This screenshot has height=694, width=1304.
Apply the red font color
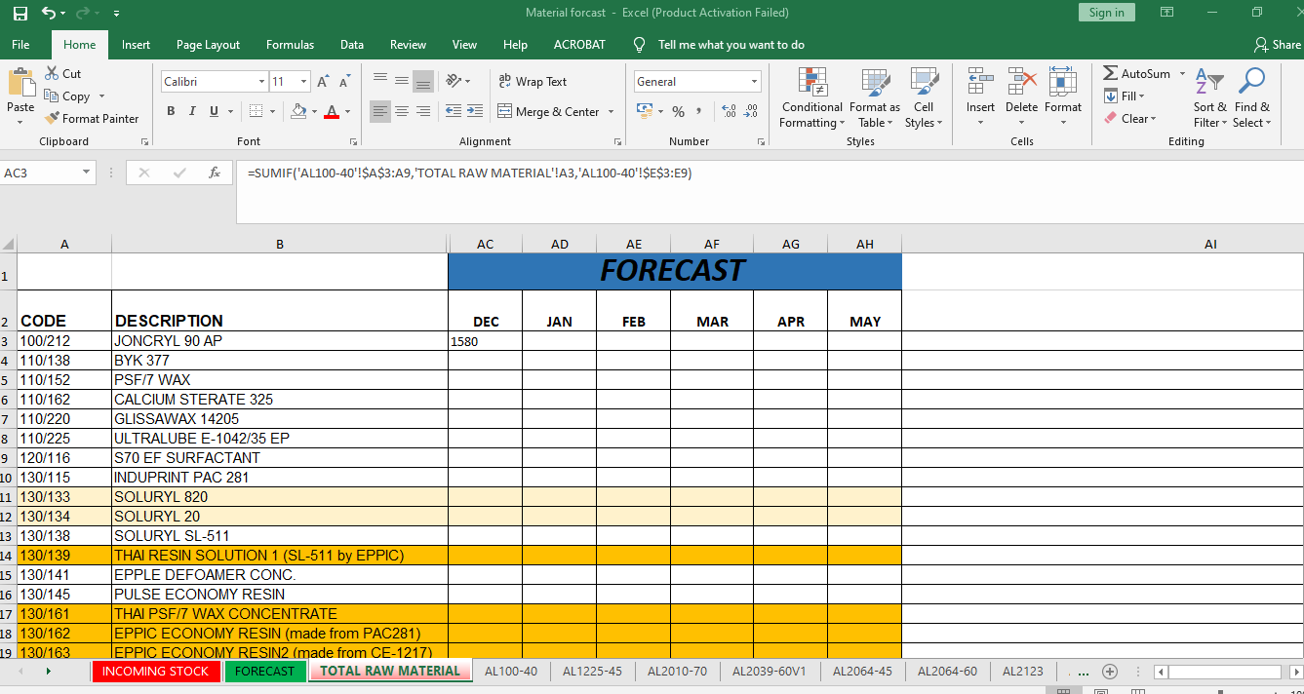click(333, 111)
